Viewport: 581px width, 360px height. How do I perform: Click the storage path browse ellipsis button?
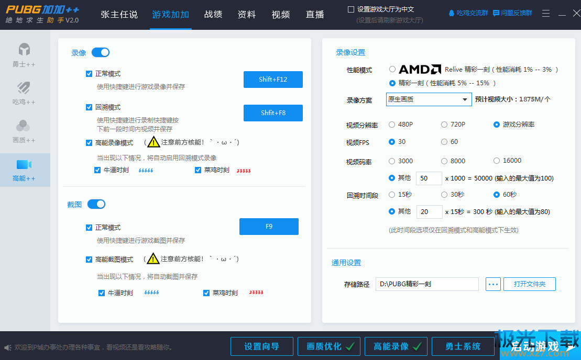(493, 284)
